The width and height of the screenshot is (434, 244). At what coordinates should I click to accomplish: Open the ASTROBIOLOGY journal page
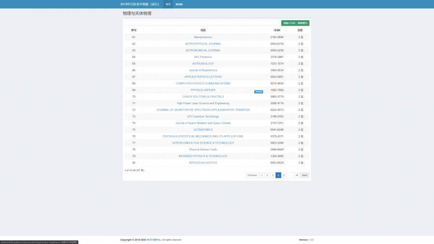point(203,64)
